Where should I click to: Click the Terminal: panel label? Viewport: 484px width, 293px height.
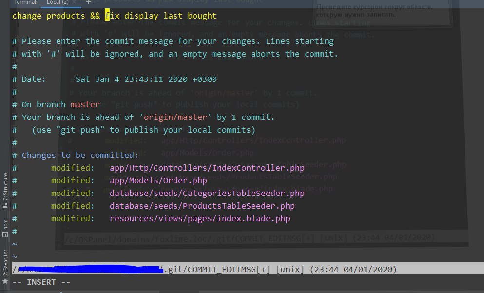[26, 2]
